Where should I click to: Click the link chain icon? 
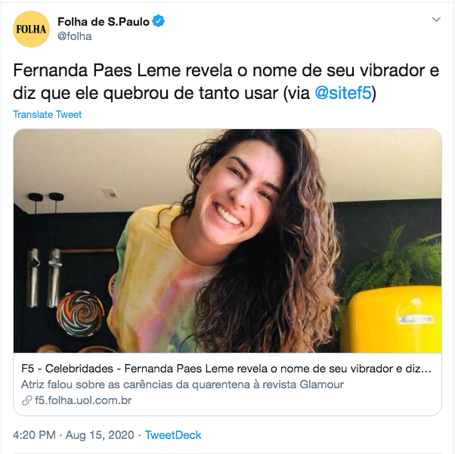[26, 400]
